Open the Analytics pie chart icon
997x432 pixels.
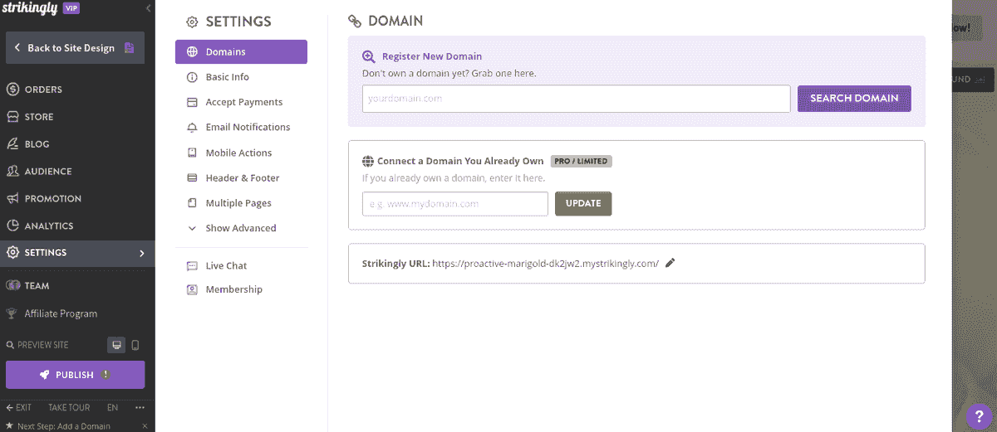pyautogui.click(x=12, y=226)
